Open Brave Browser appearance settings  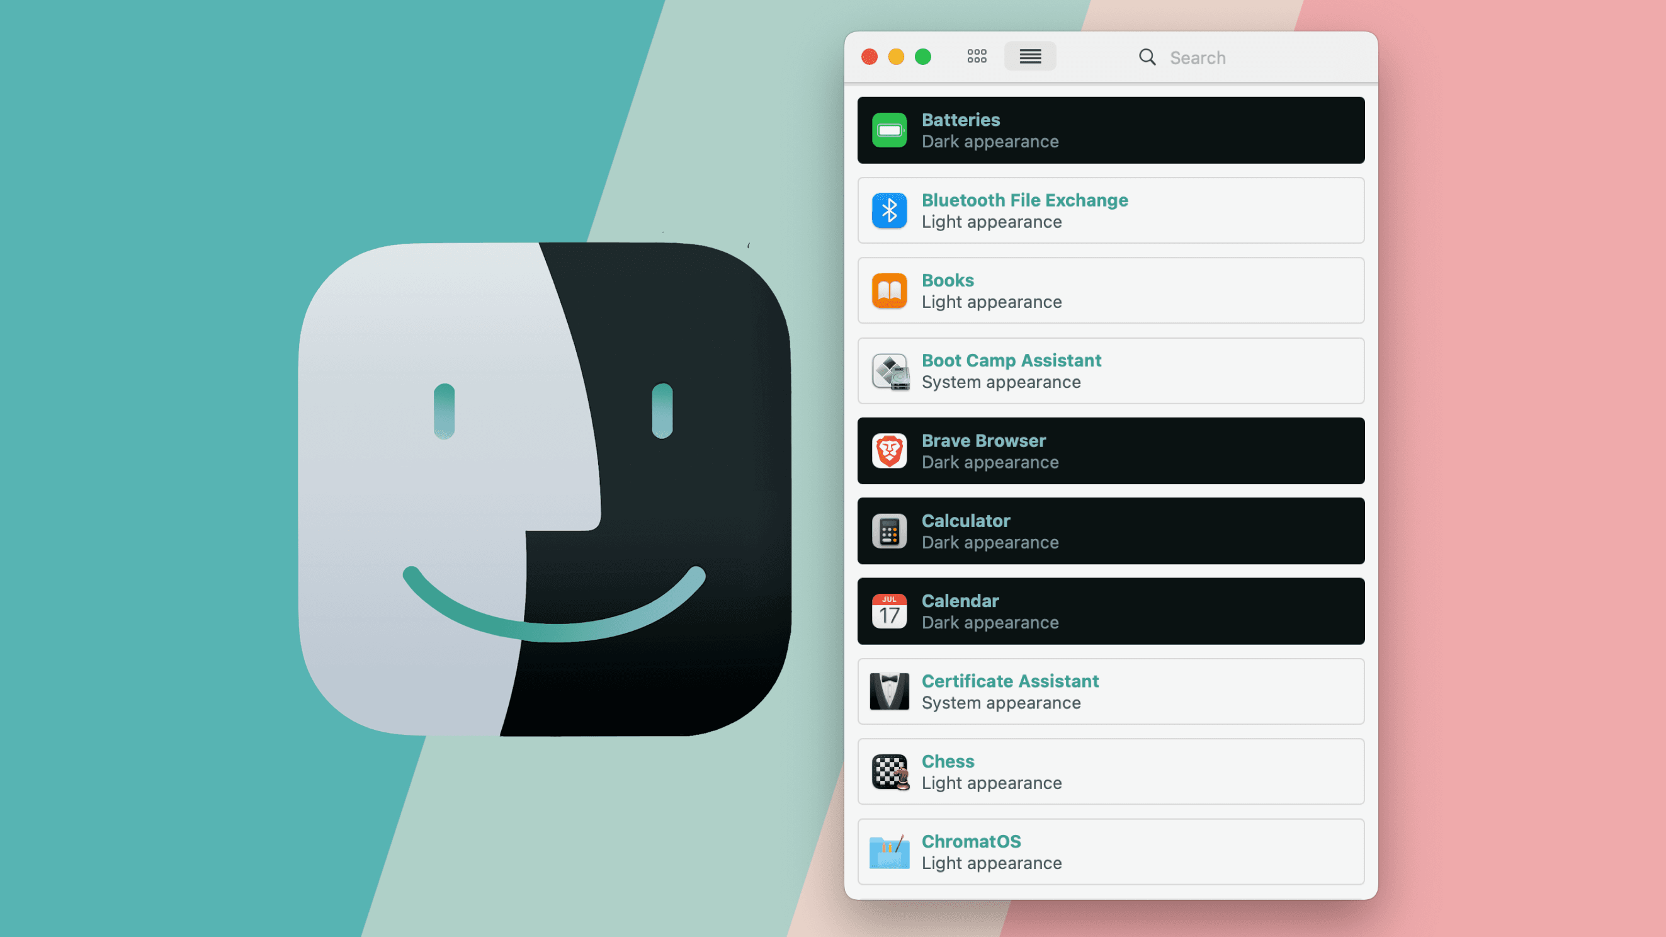coord(1110,450)
